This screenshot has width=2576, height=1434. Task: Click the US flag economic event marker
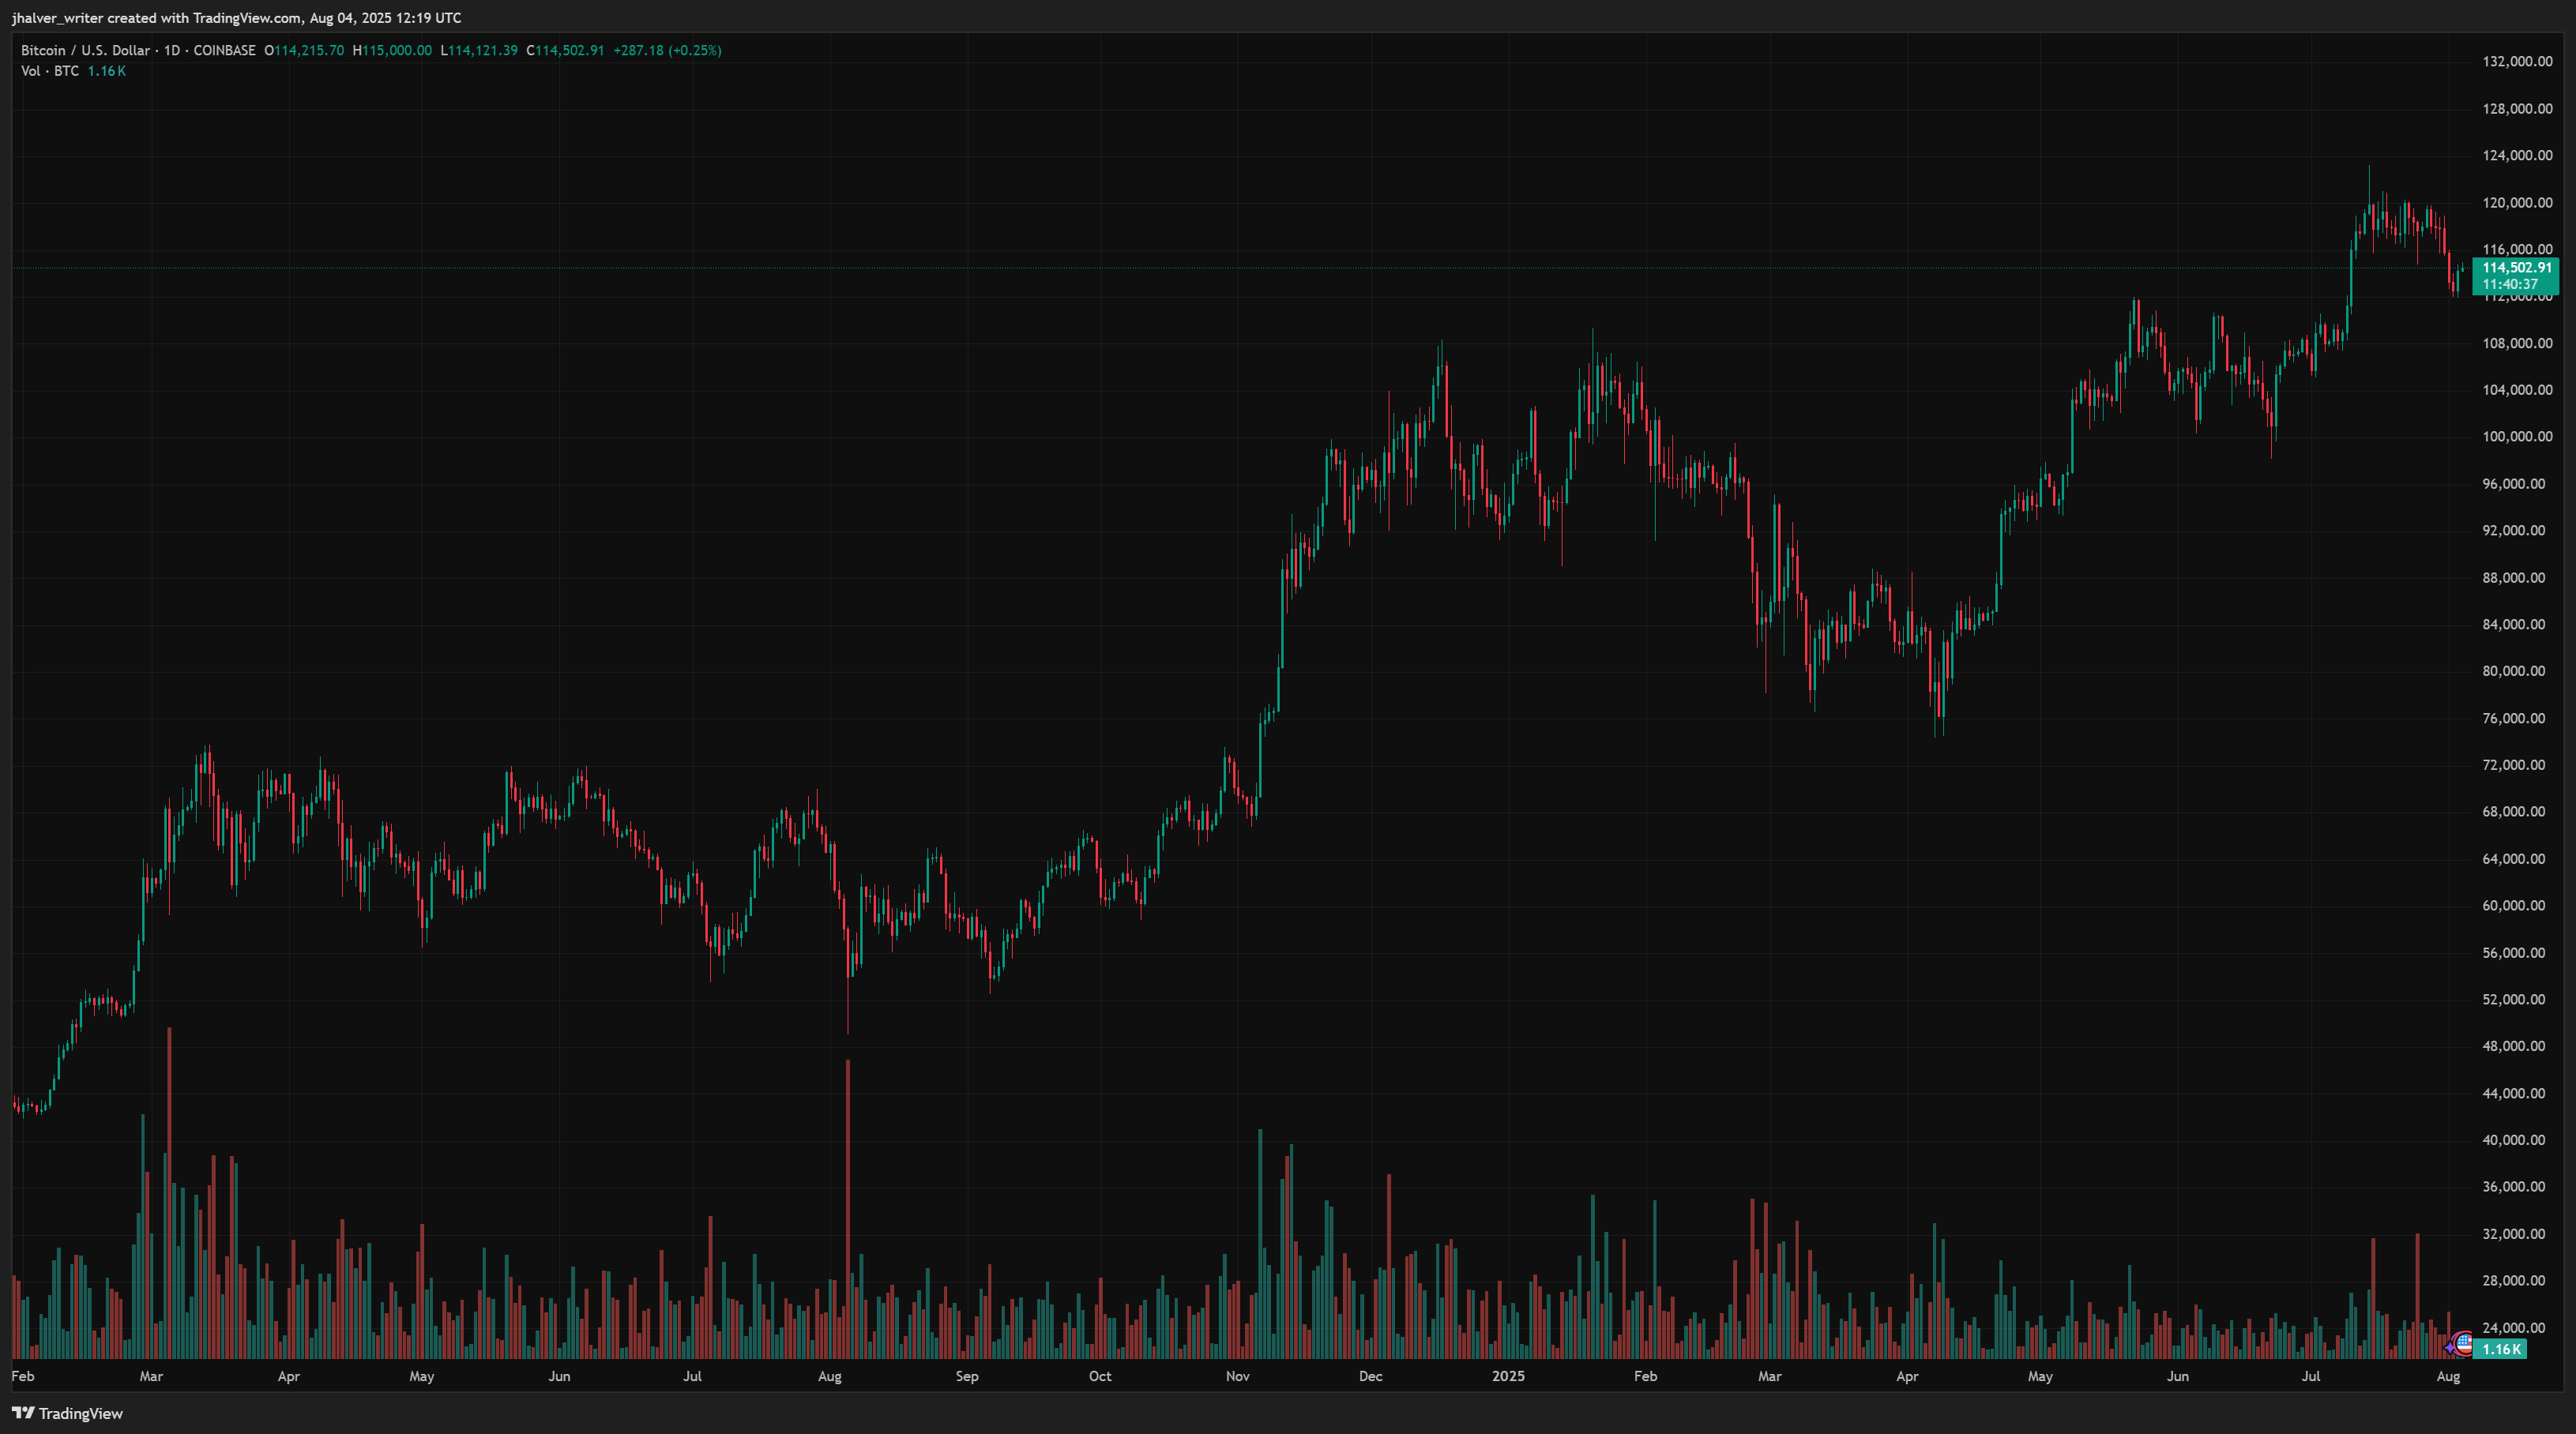(x=2464, y=1342)
